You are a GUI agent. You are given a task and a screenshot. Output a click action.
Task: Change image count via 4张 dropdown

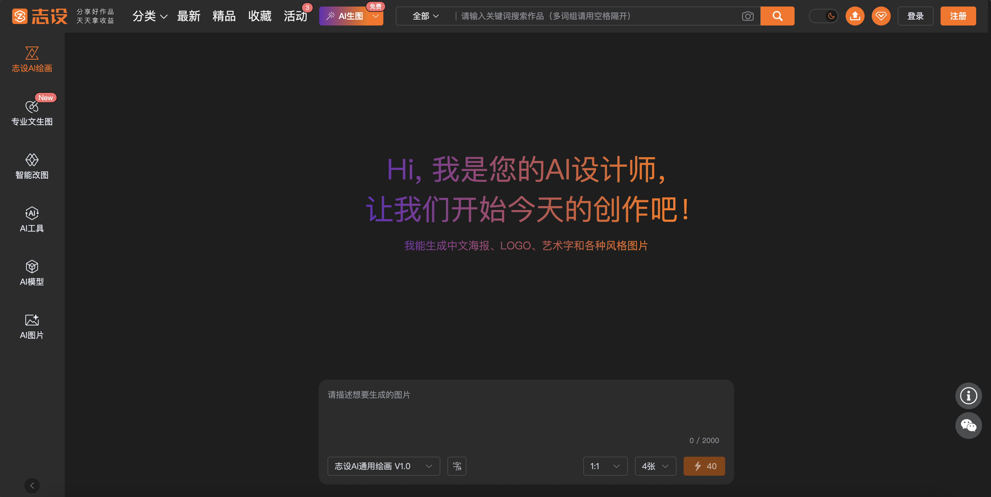click(655, 466)
